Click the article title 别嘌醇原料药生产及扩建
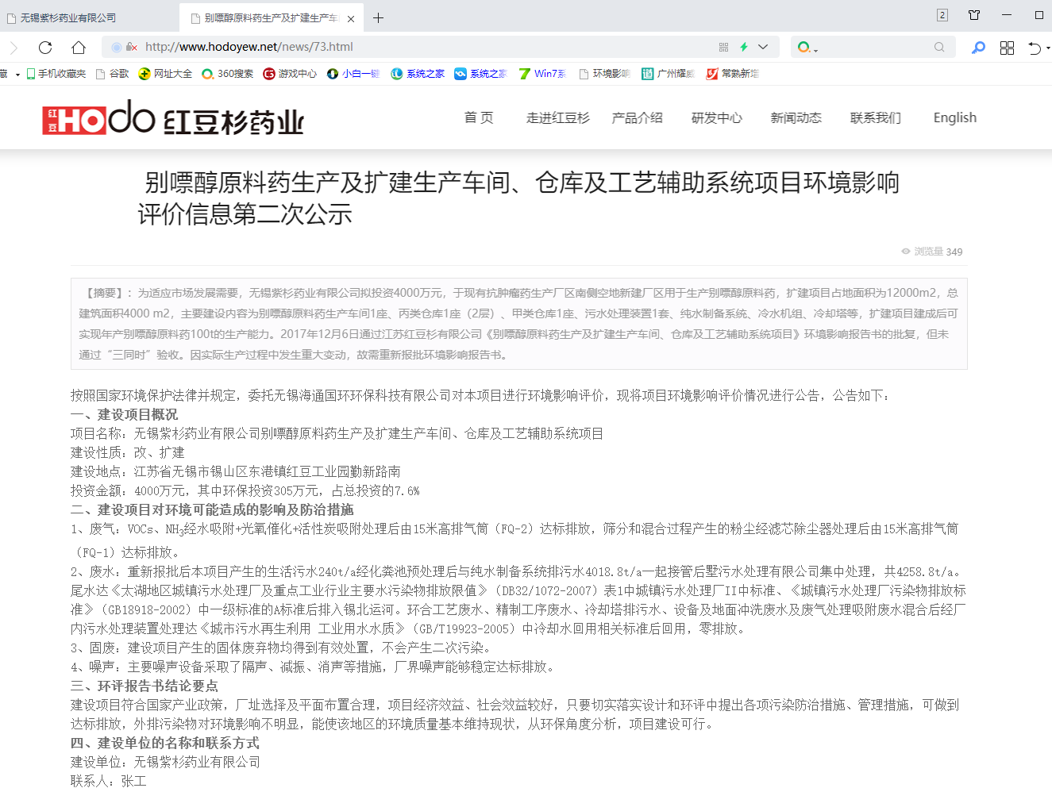The width and height of the screenshot is (1052, 788). coord(518,198)
